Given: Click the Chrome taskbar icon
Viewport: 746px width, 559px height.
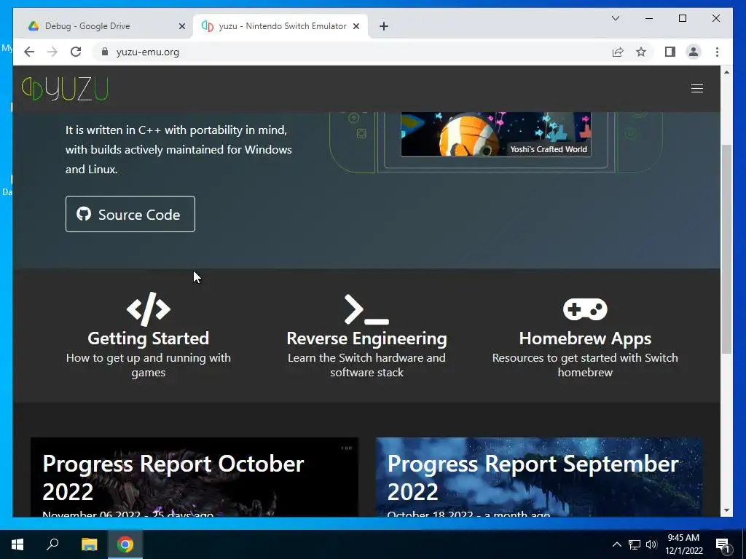Looking at the screenshot, I should (x=125, y=544).
